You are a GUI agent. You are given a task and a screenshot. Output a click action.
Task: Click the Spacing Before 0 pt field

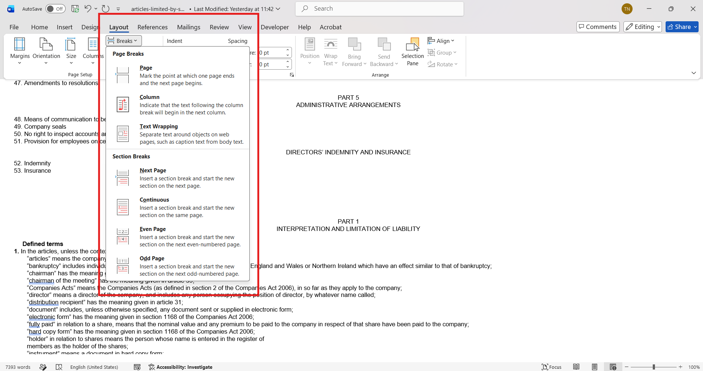point(271,53)
